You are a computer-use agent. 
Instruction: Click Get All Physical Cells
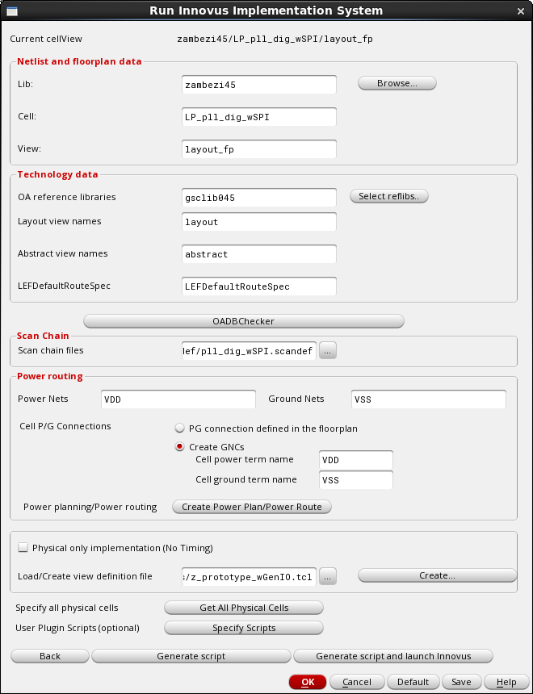(244, 608)
